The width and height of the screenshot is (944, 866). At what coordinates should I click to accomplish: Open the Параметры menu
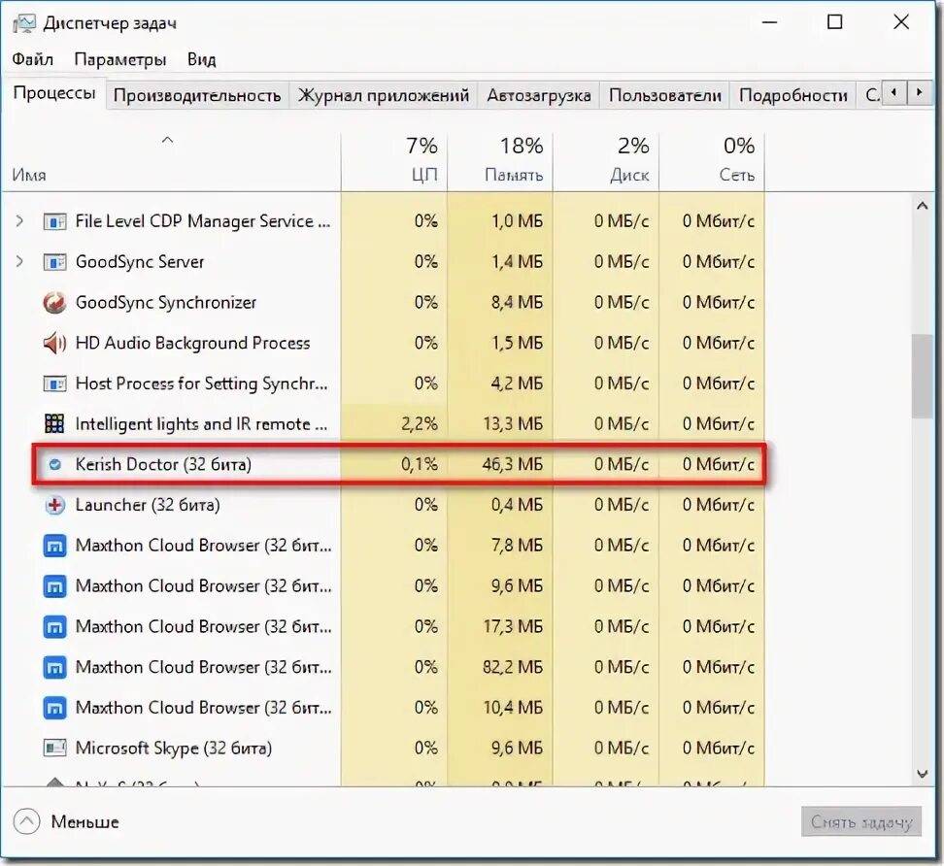click(119, 59)
